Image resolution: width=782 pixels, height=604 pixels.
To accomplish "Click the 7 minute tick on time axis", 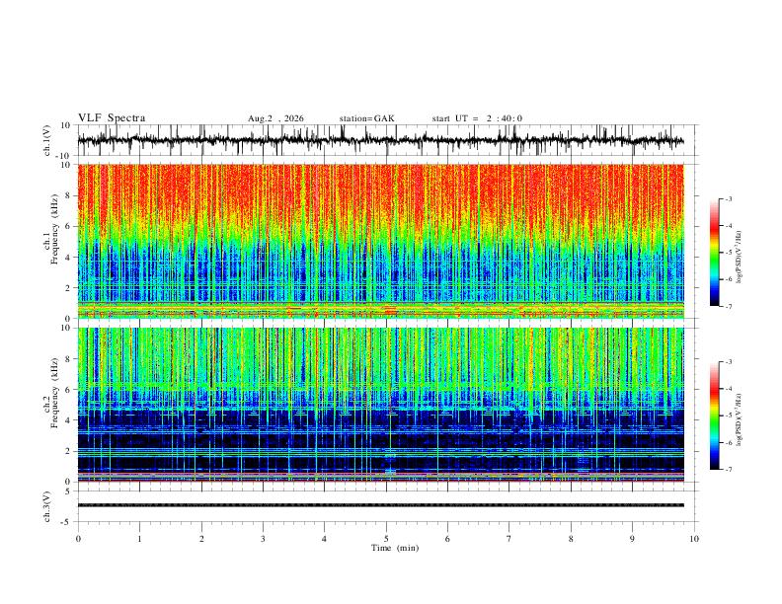I will tap(509, 539).
